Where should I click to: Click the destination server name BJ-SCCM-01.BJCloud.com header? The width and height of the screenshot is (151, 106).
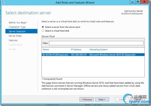click(132, 14)
